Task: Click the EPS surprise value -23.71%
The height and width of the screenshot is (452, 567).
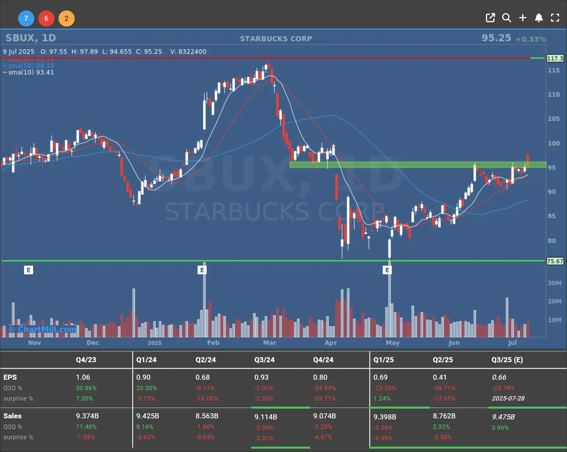Action: pyautogui.click(x=325, y=398)
